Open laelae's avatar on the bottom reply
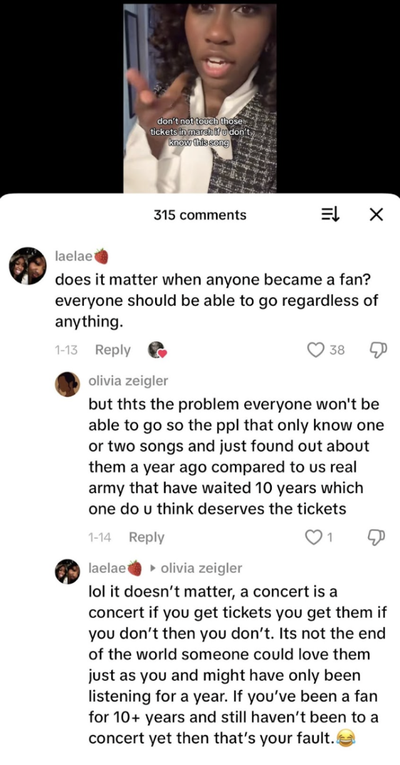 click(x=67, y=571)
